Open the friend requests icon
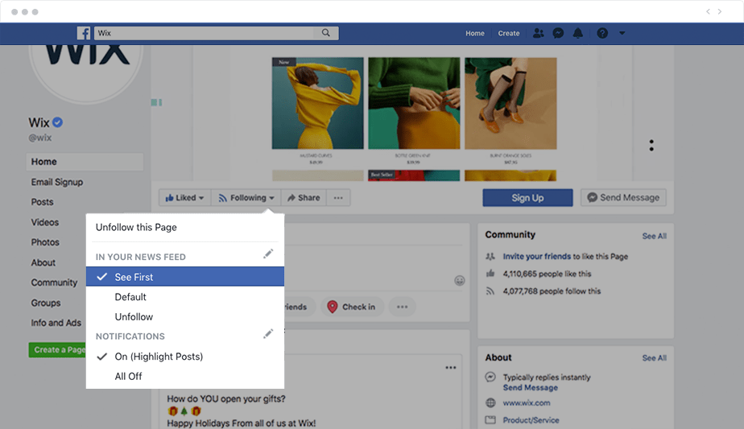 pyautogui.click(x=538, y=33)
